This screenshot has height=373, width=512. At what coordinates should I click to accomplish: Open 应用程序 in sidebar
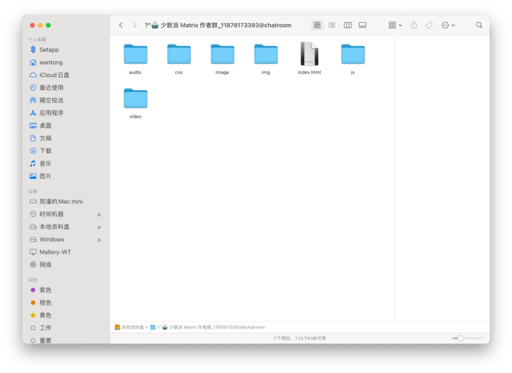click(65, 113)
